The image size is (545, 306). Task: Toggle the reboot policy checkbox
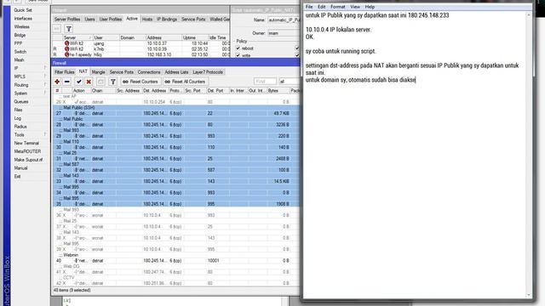[x=238, y=48]
